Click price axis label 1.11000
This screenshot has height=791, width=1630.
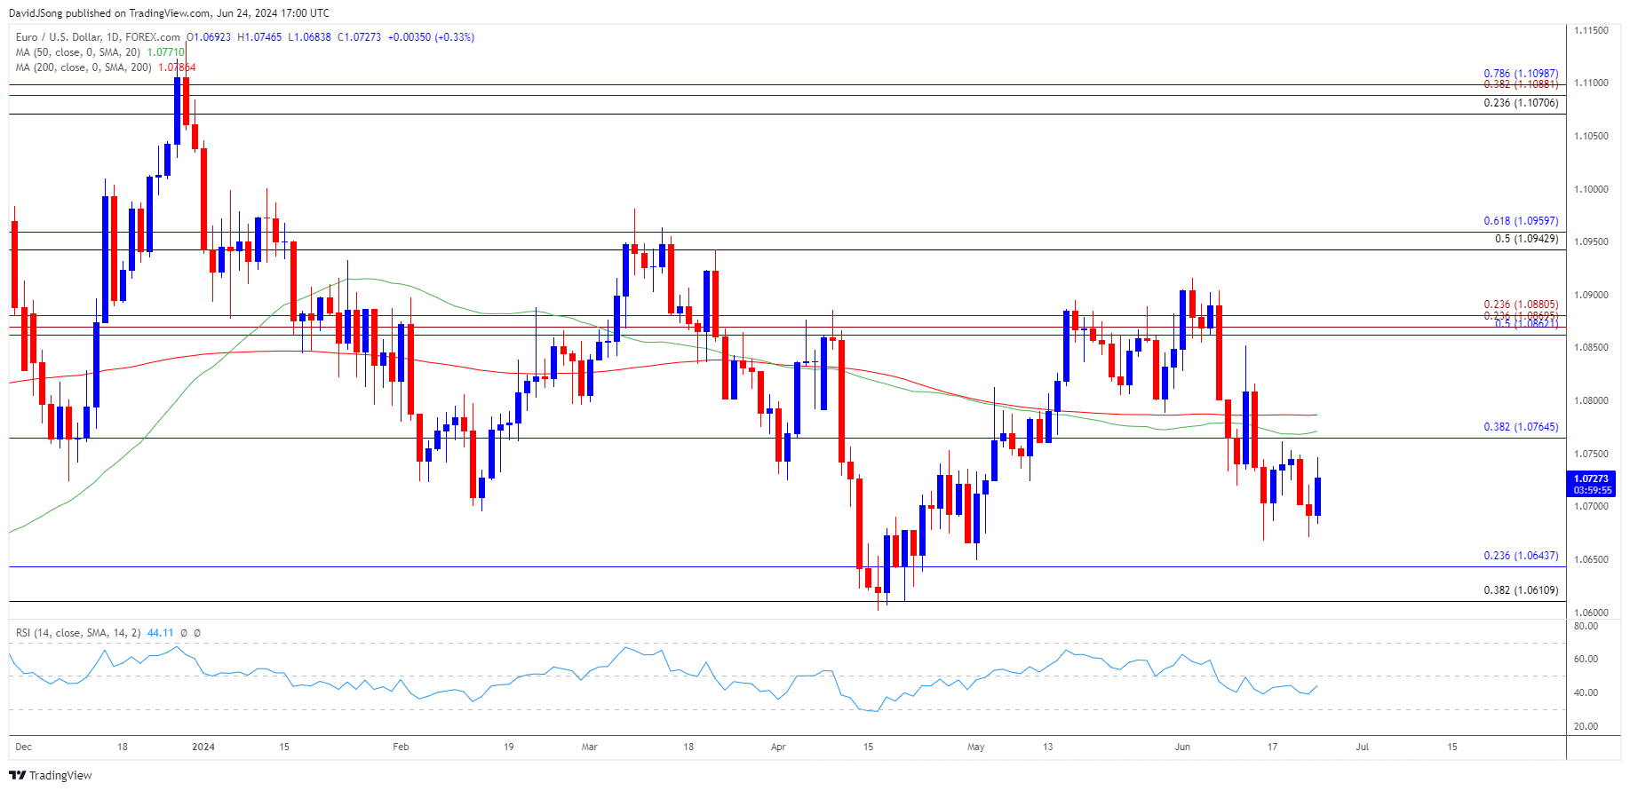tap(1591, 83)
